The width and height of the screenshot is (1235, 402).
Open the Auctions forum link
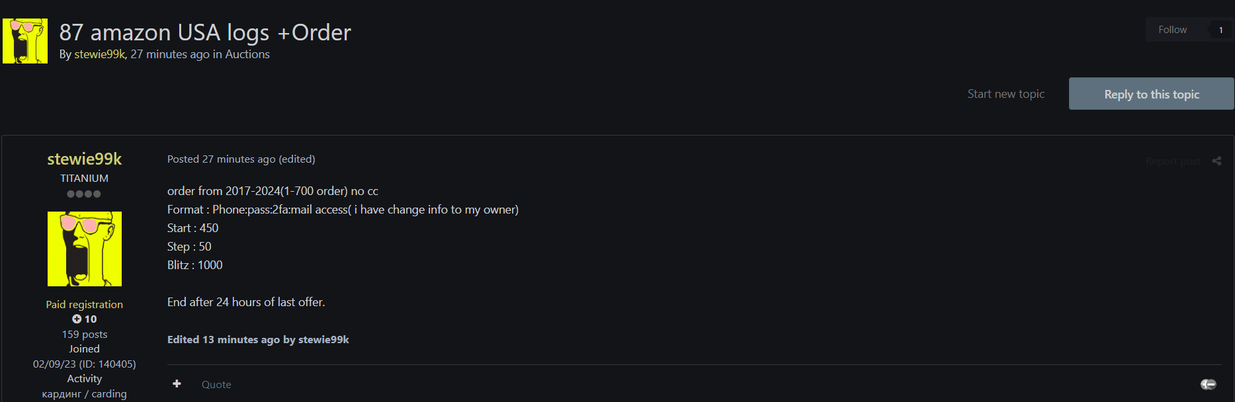[x=247, y=54]
